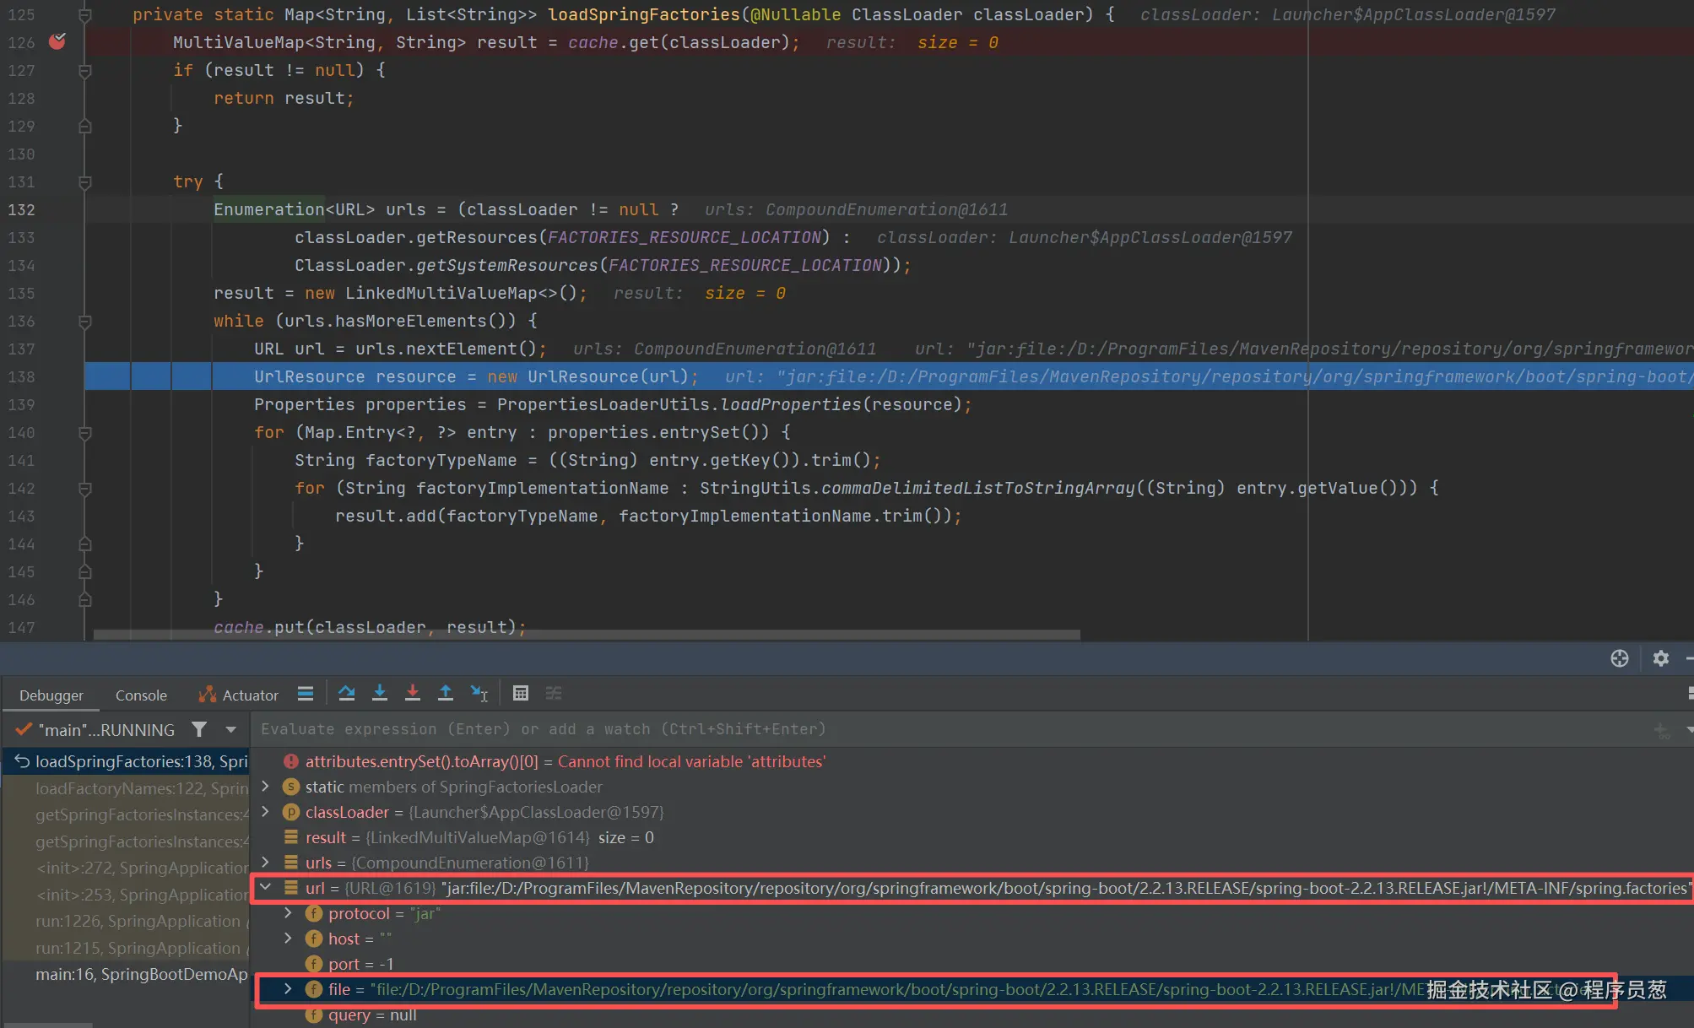Click the Step Into icon
Image resolution: width=1694 pixels, height=1028 pixels.
[x=380, y=693]
